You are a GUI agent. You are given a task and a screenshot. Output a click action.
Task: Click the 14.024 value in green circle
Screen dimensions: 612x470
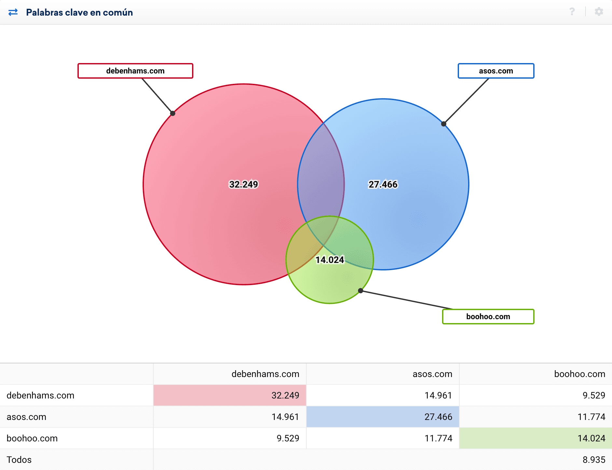pyautogui.click(x=330, y=260)
